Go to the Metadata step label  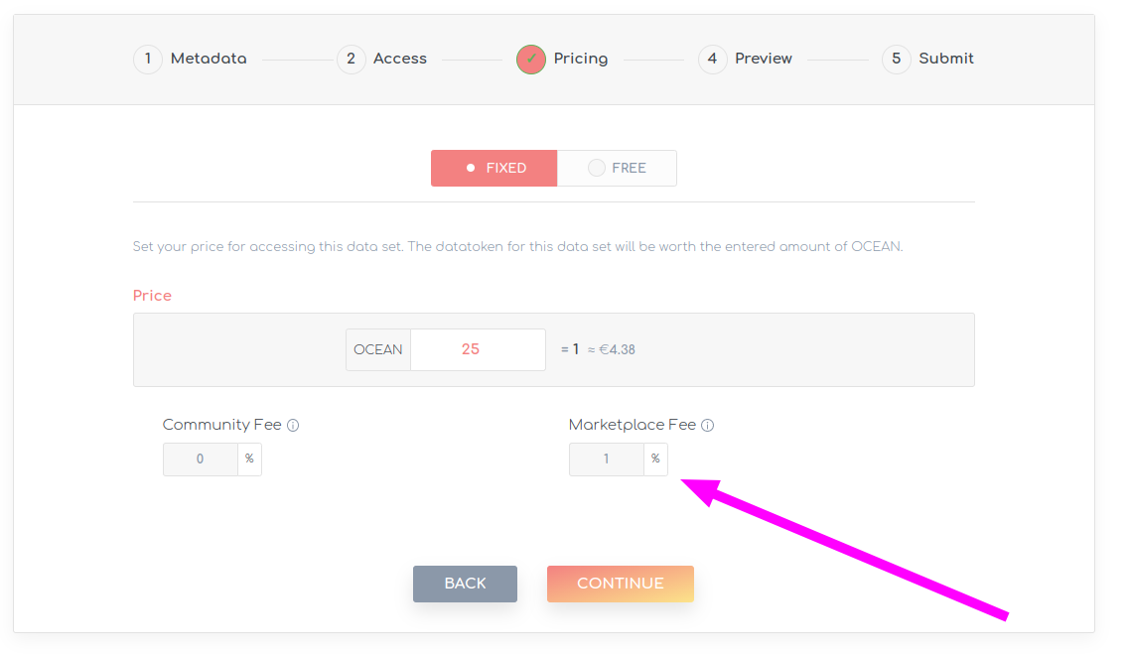click(x=209, y=60)
